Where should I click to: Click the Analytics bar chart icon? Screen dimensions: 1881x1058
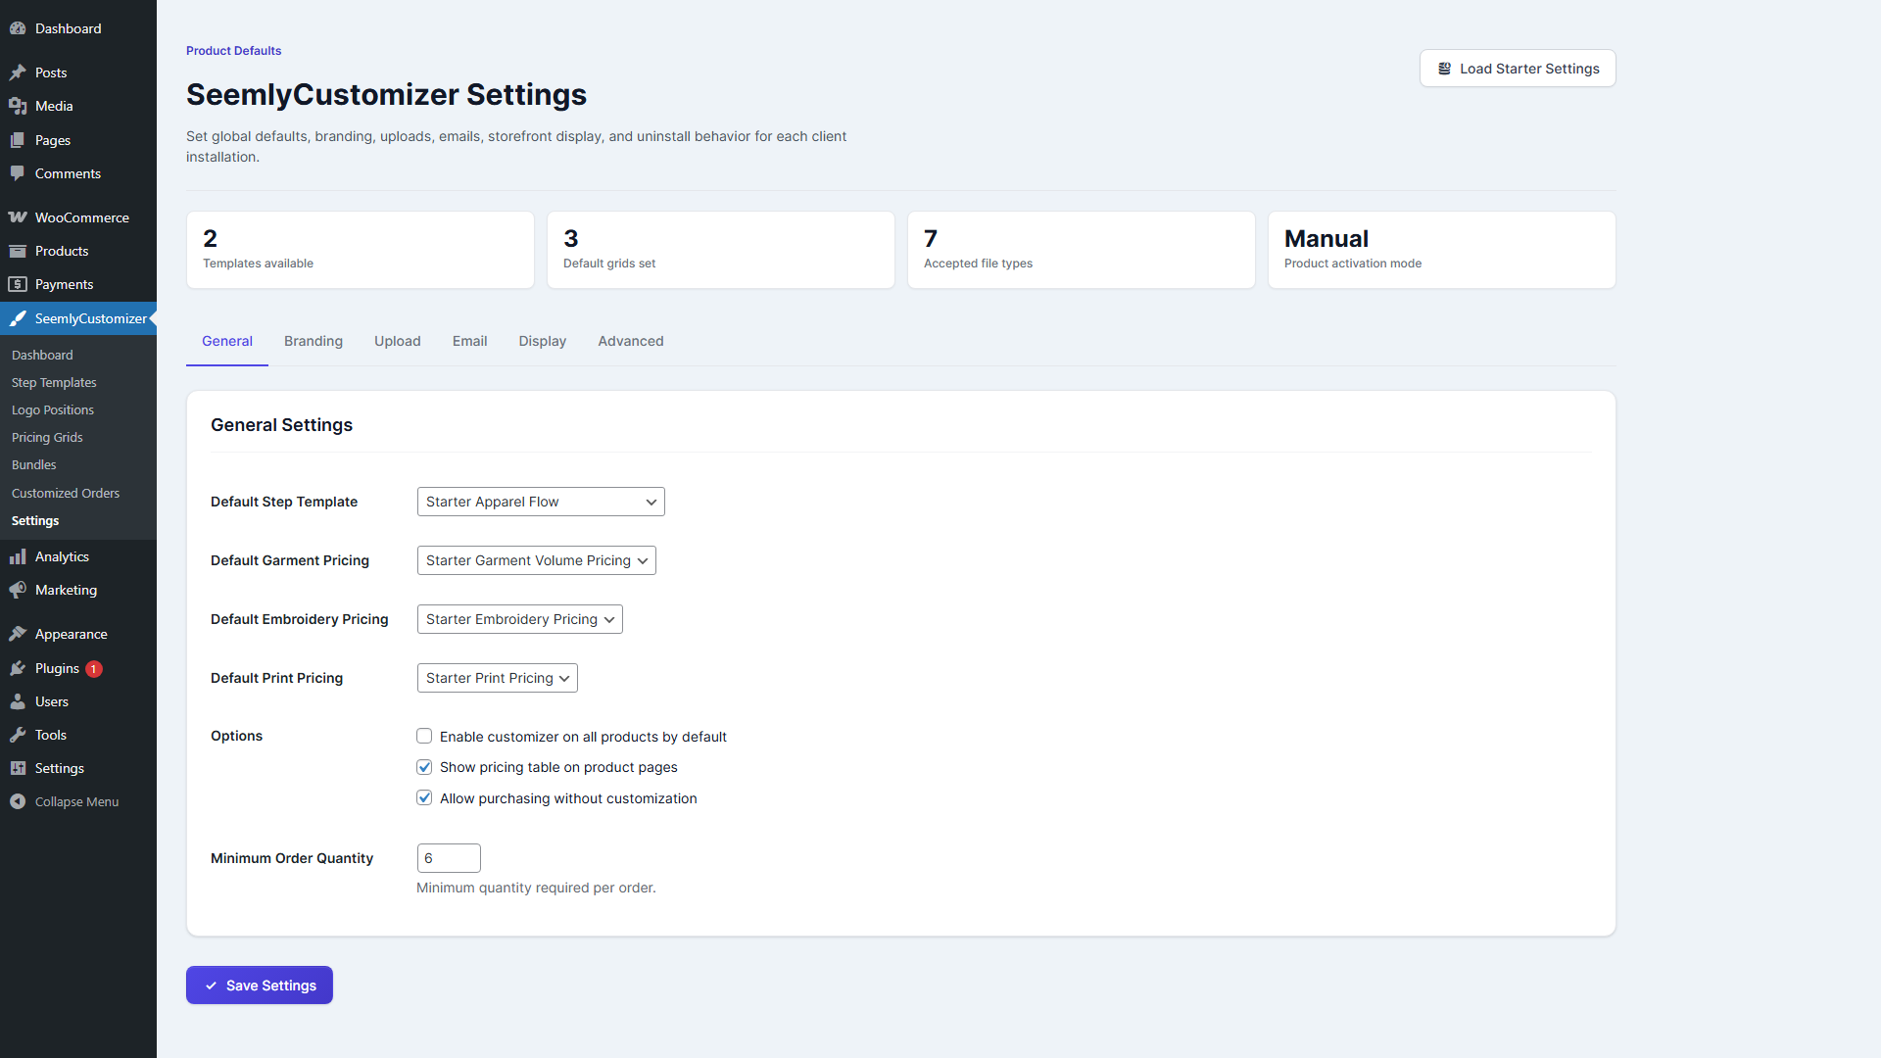tap(18, 556)
